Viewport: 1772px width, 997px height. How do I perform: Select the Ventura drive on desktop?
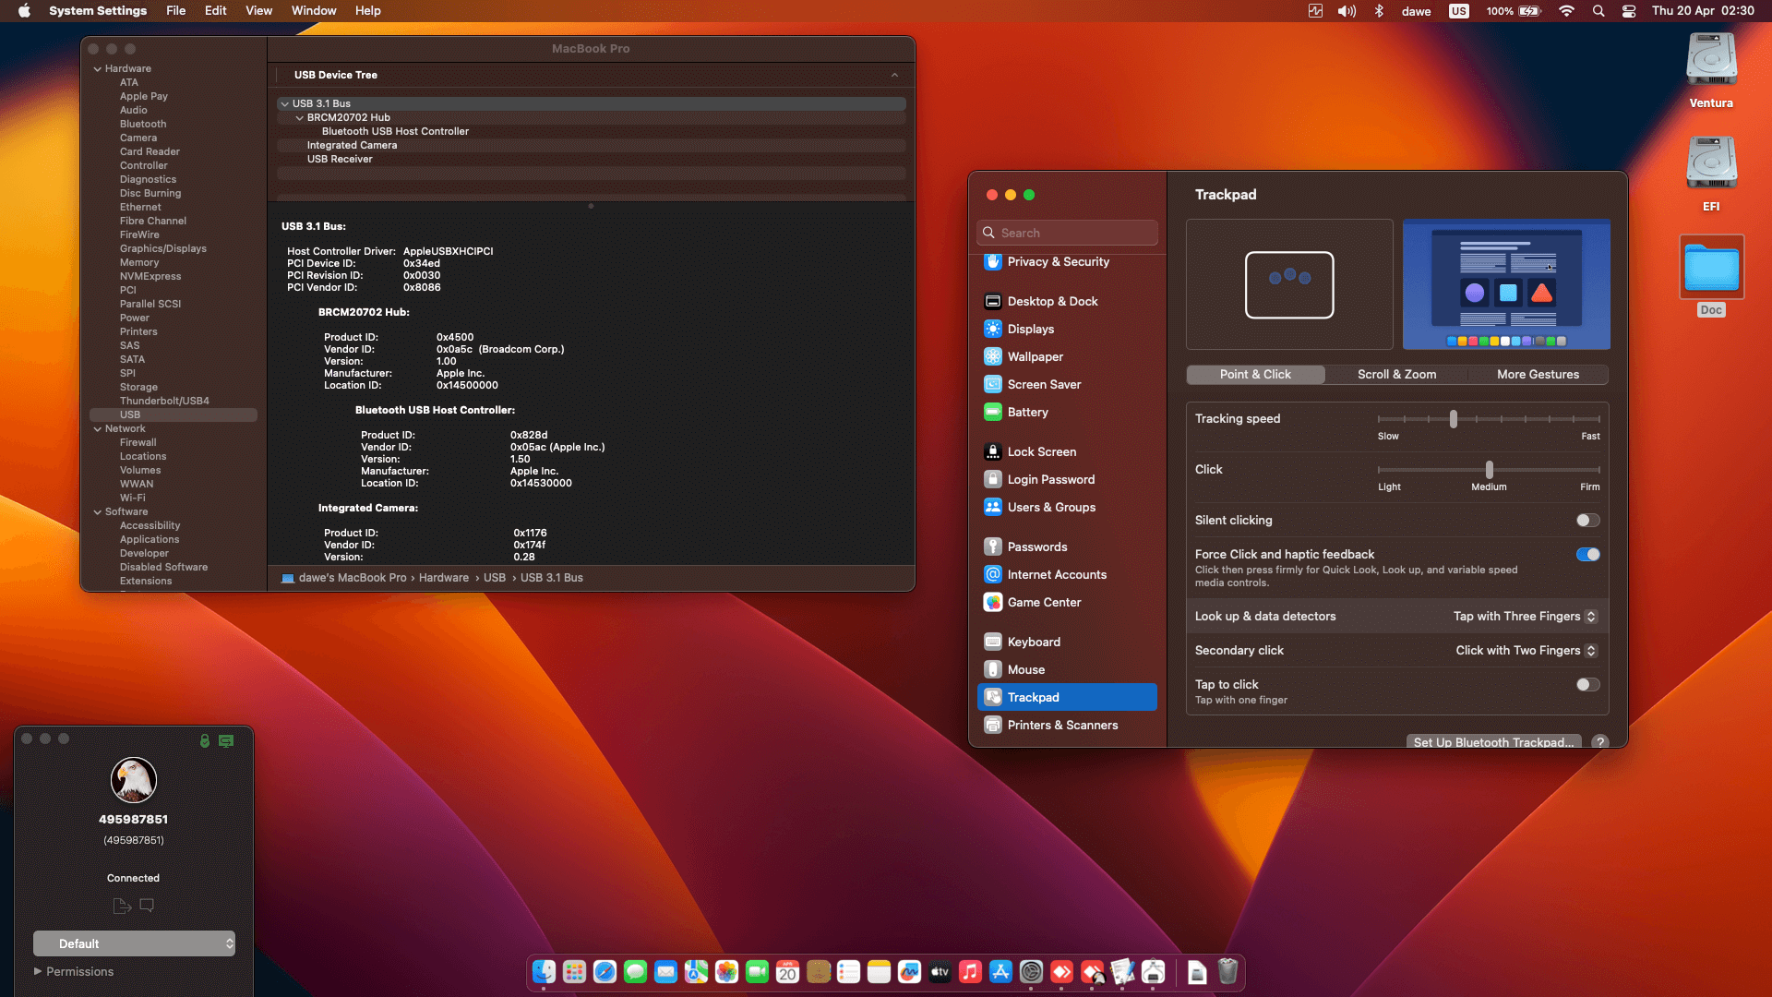coord(1711,71)
